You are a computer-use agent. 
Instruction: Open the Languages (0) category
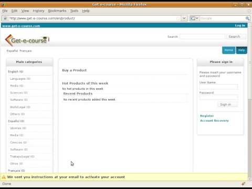tap(20, 79)
